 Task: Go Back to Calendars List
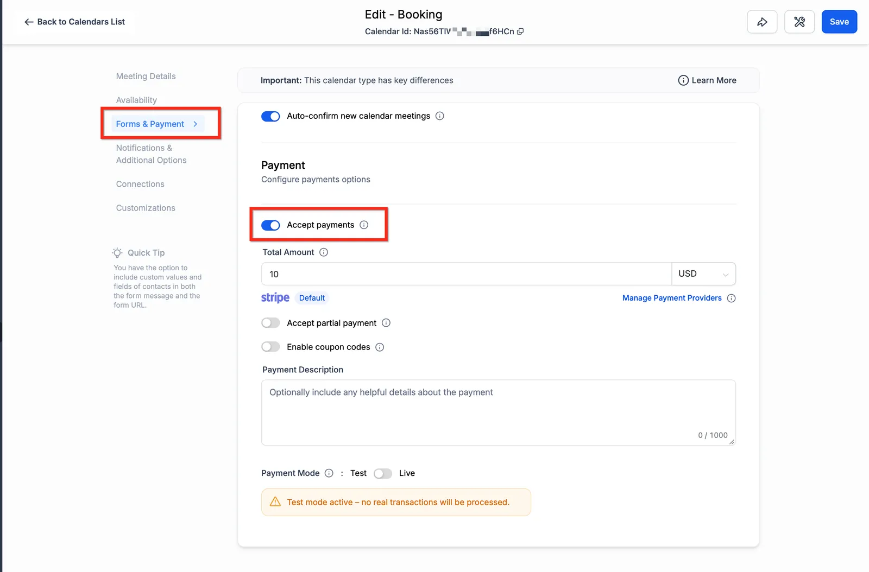75,22
